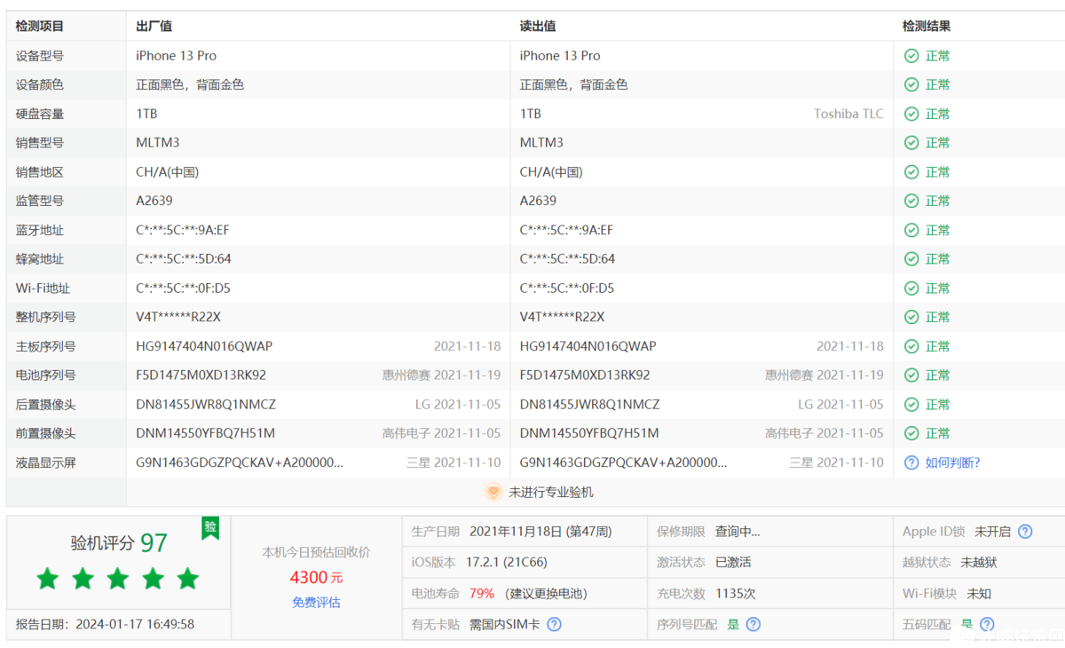
Task: Click the 报告日期 2024-01-17 16:49:58 text
Action: tap(105, 624)
